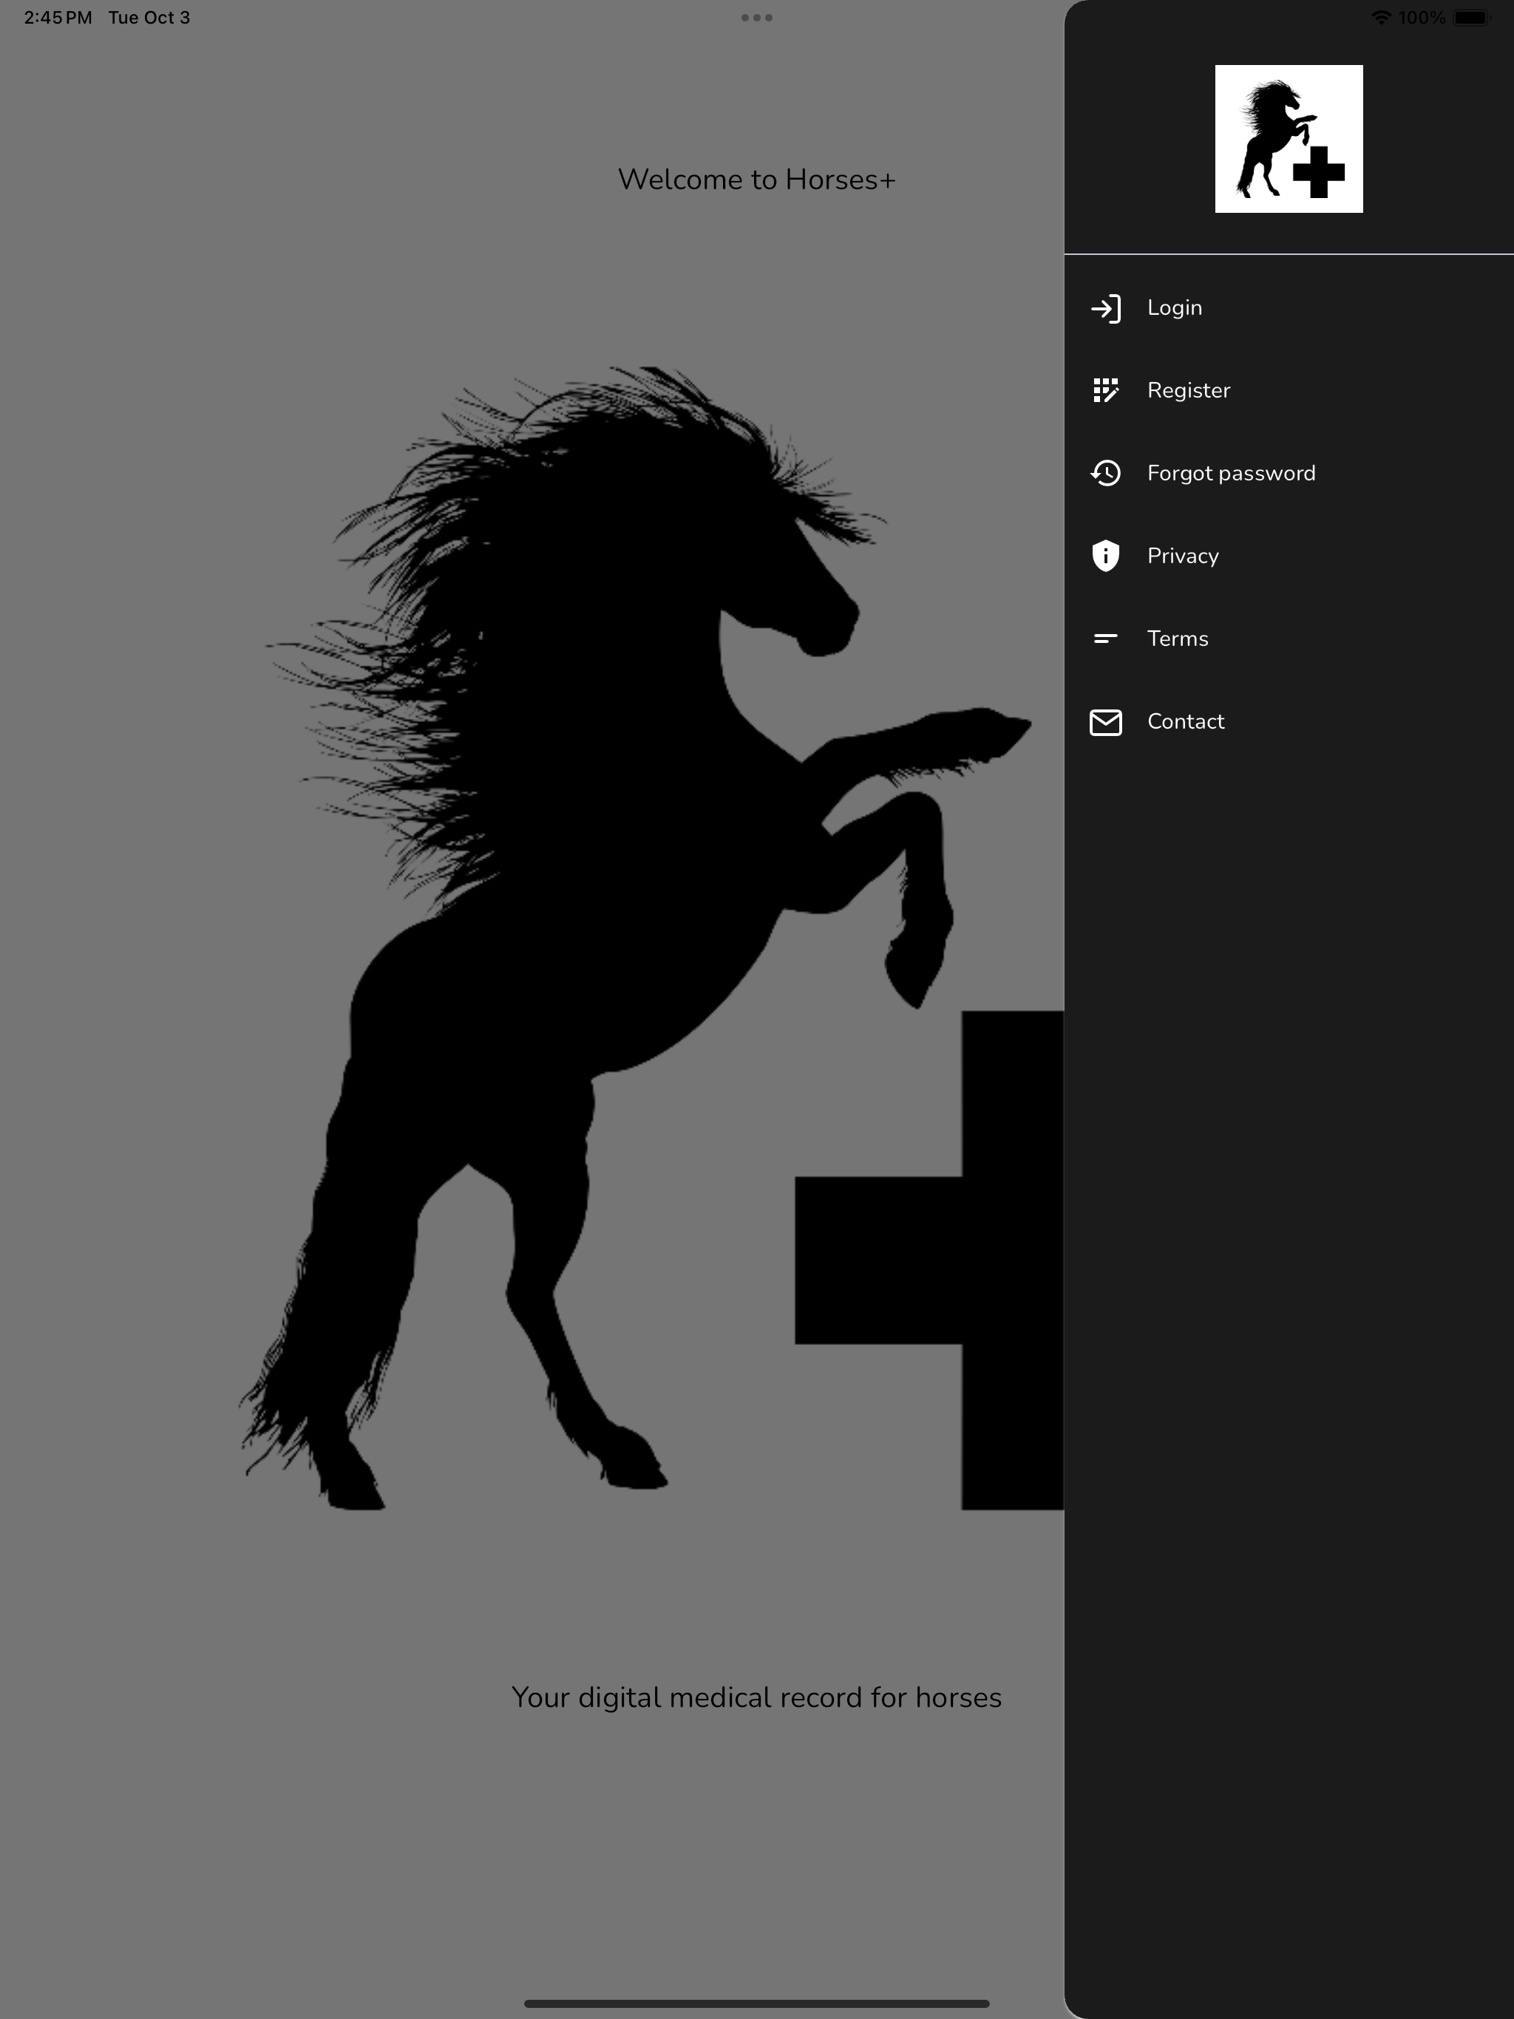
Task: Open the Terms page
Action: click(x=1289, y=639)
